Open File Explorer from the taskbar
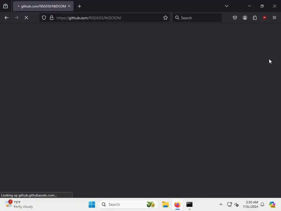The height and width of the screenshot is (211, 281). pyautogui.click(x=165, y=204)
